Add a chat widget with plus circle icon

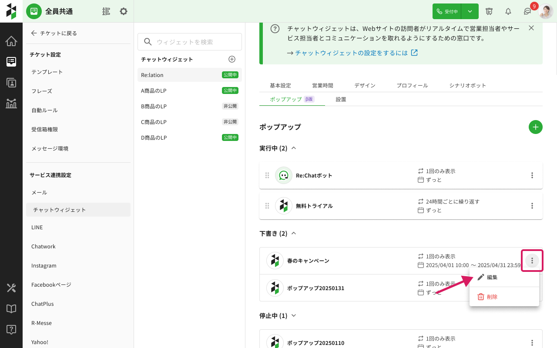pos(232,59)
